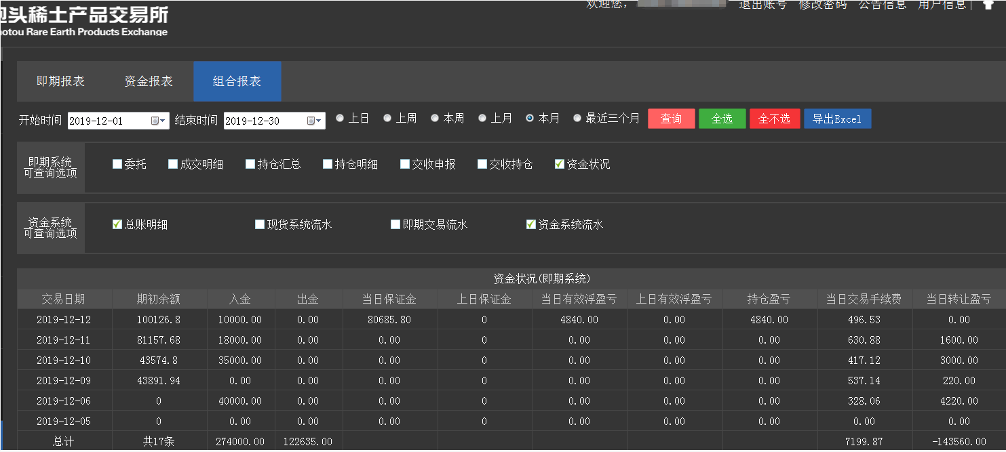The width and height of the screenshot is (1006, 452).
Task: Enable the 现货系统流水 checkbox
Action: click(260, 224)
